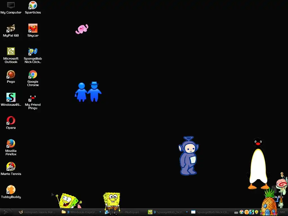Image resolution: width=288 pixels, height=216 pixels.
Task: Select the Mario Tennis icon
Action: click(11, 169)
